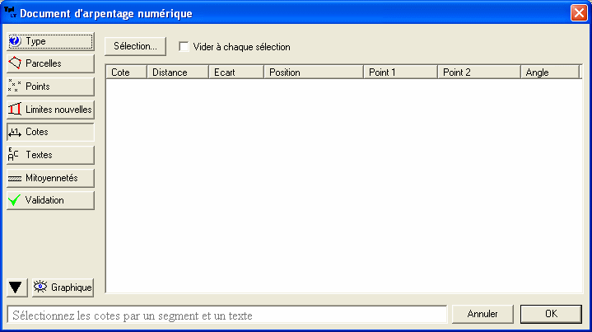
Task: Enable Vider à chaque sélection checkbox
Action: [184, 47]
